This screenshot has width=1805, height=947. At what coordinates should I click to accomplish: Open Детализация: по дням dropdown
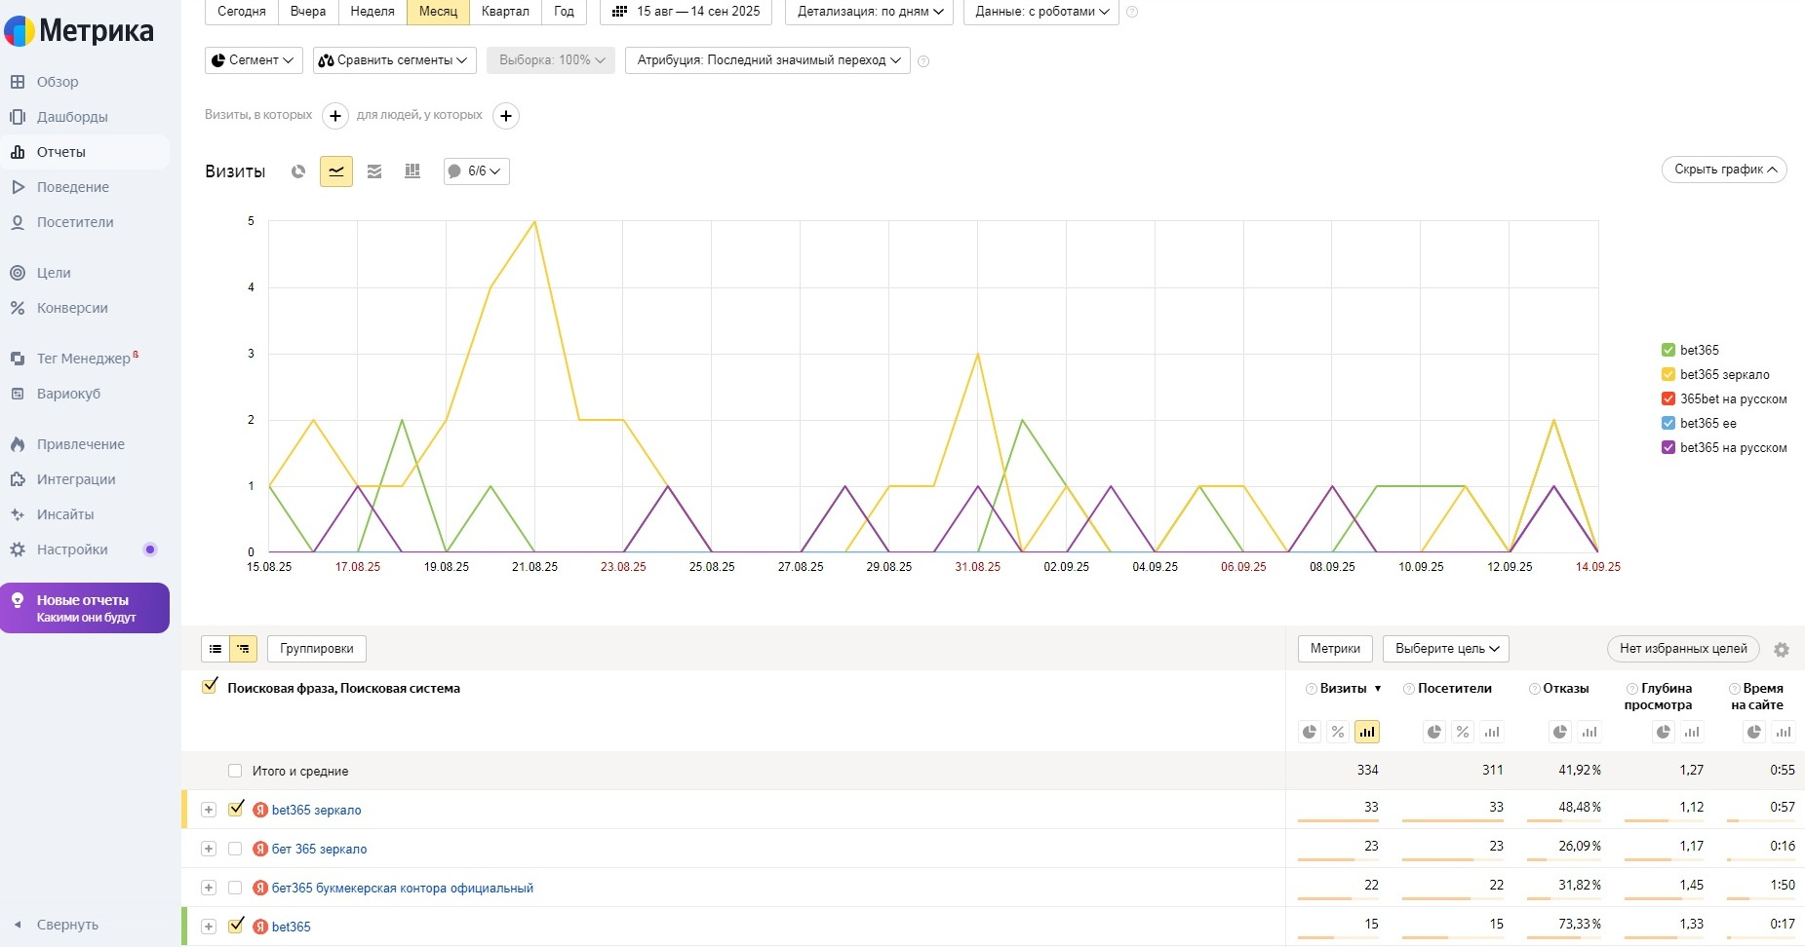click(870, 12)
